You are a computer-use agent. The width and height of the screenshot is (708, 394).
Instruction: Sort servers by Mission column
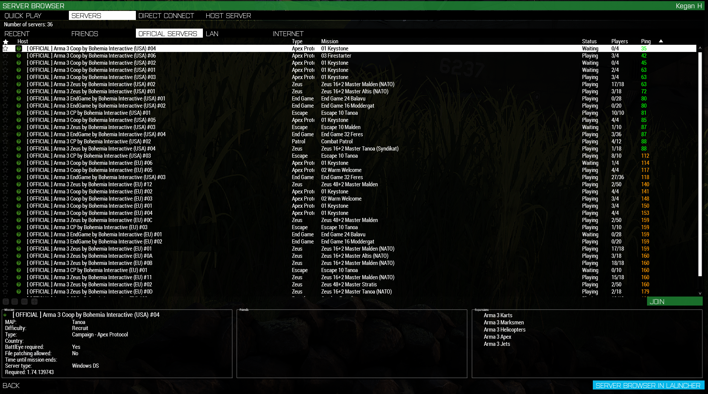pyautogui.click(x=330, y=41)
